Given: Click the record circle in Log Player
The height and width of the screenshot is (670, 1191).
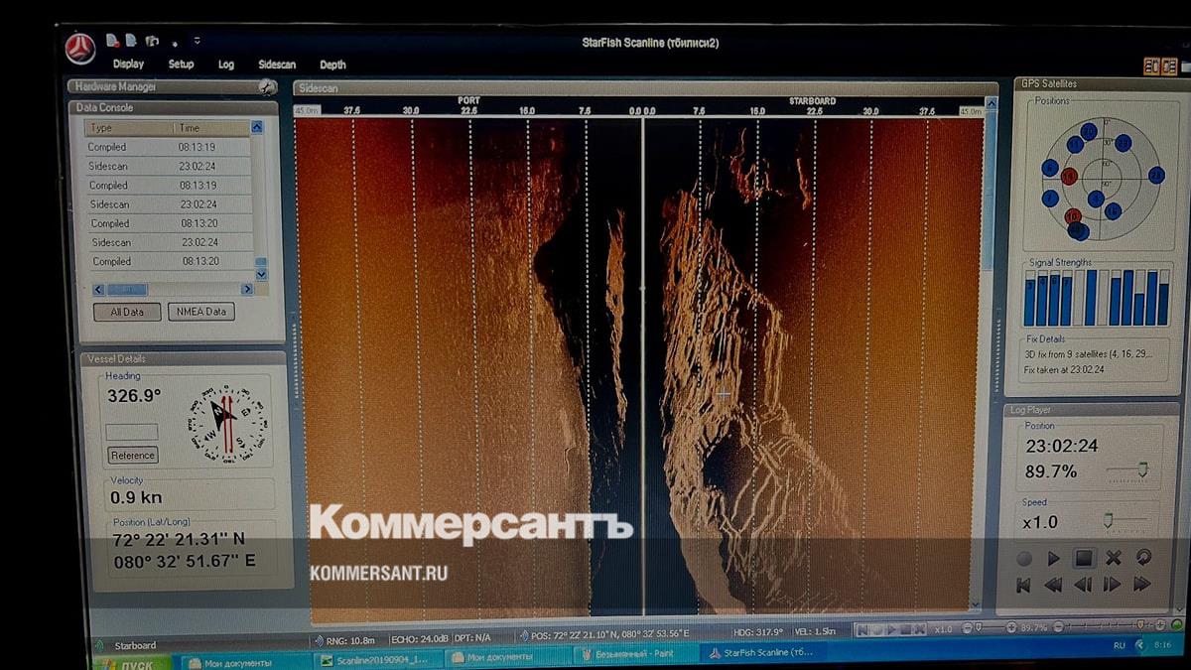Looking at the screenshot, I should pos(1024,559).
